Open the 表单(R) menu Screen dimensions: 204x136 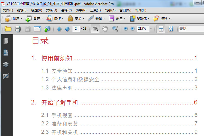81,10
